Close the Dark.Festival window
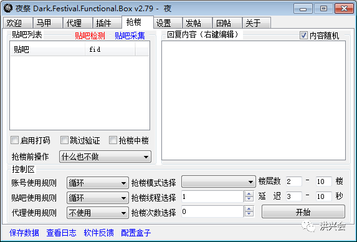Viewport: 357px width, 242px height. (x=344, y=9)
